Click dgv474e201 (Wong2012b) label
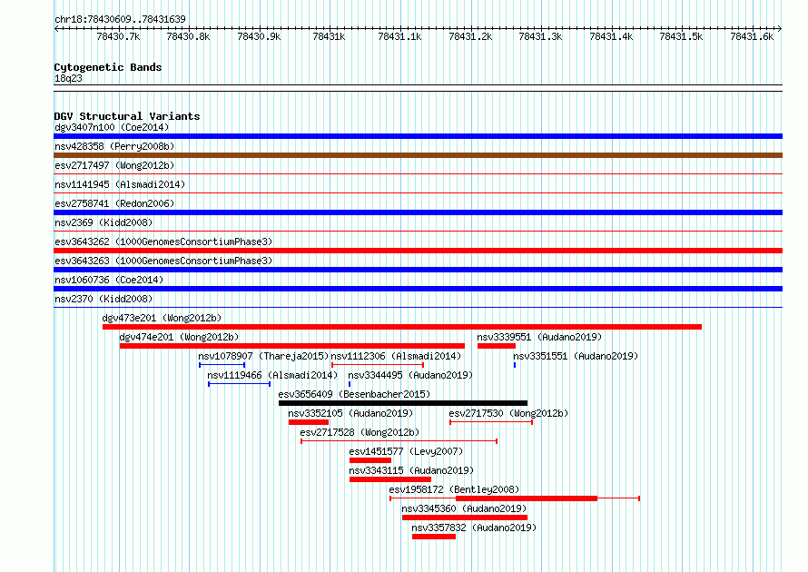The width and height of the screenshot is (808, 572). pos(179,337)
